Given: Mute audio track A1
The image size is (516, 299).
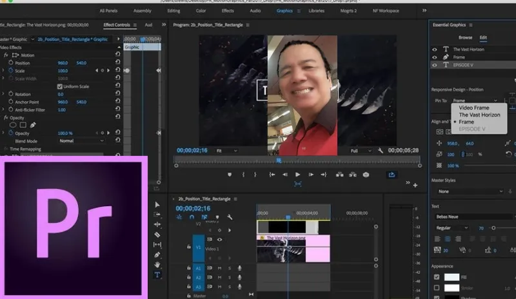Looking at the screenshot, I should (x=219, y=268).
